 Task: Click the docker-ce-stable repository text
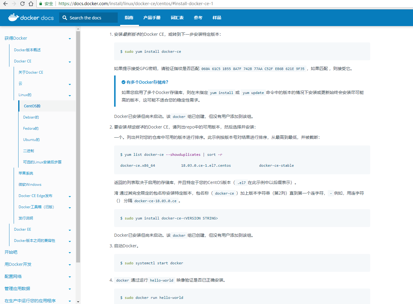[x=276, y=165]
